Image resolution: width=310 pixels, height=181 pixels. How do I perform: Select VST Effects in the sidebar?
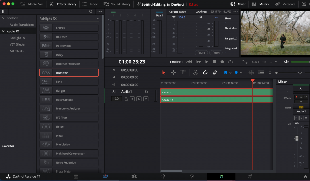tap(17, 44)
